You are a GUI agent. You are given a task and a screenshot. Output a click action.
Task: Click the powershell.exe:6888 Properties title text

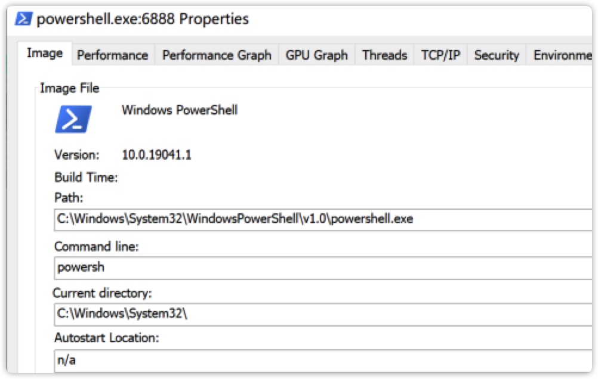[143, 19]
